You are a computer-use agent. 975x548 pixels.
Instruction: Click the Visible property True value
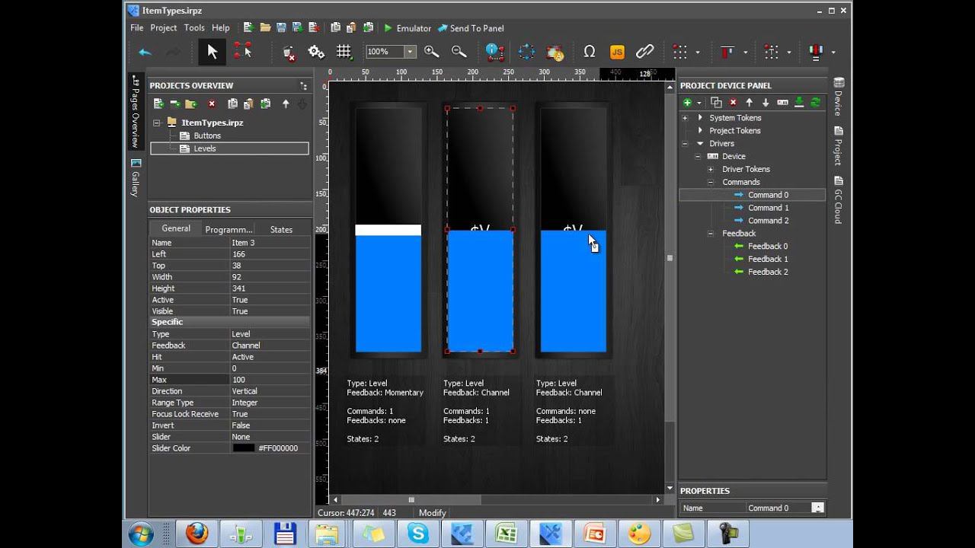tap(240, 311)
